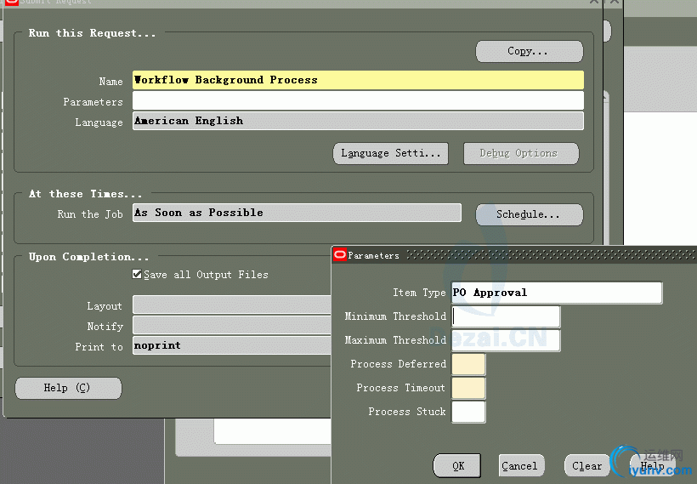Toggle Save all Output Files checkbox
Image resolution: width=697 pixels, height=484 pixels.
(137, 274)
